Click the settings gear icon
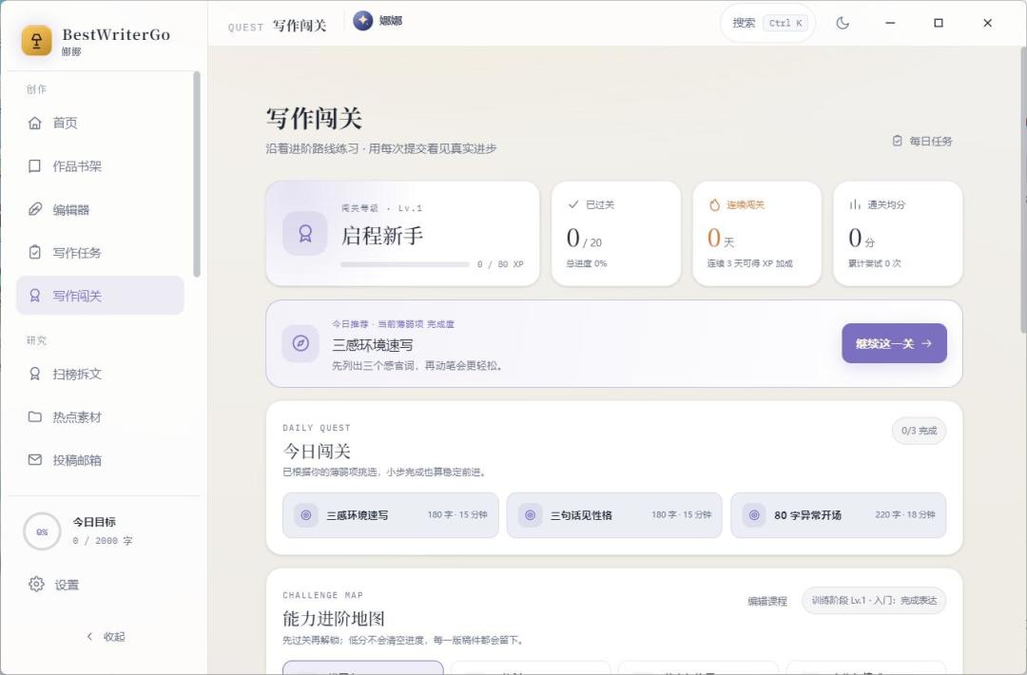This screenshot has width=1027, height=675. click(36, 584)
